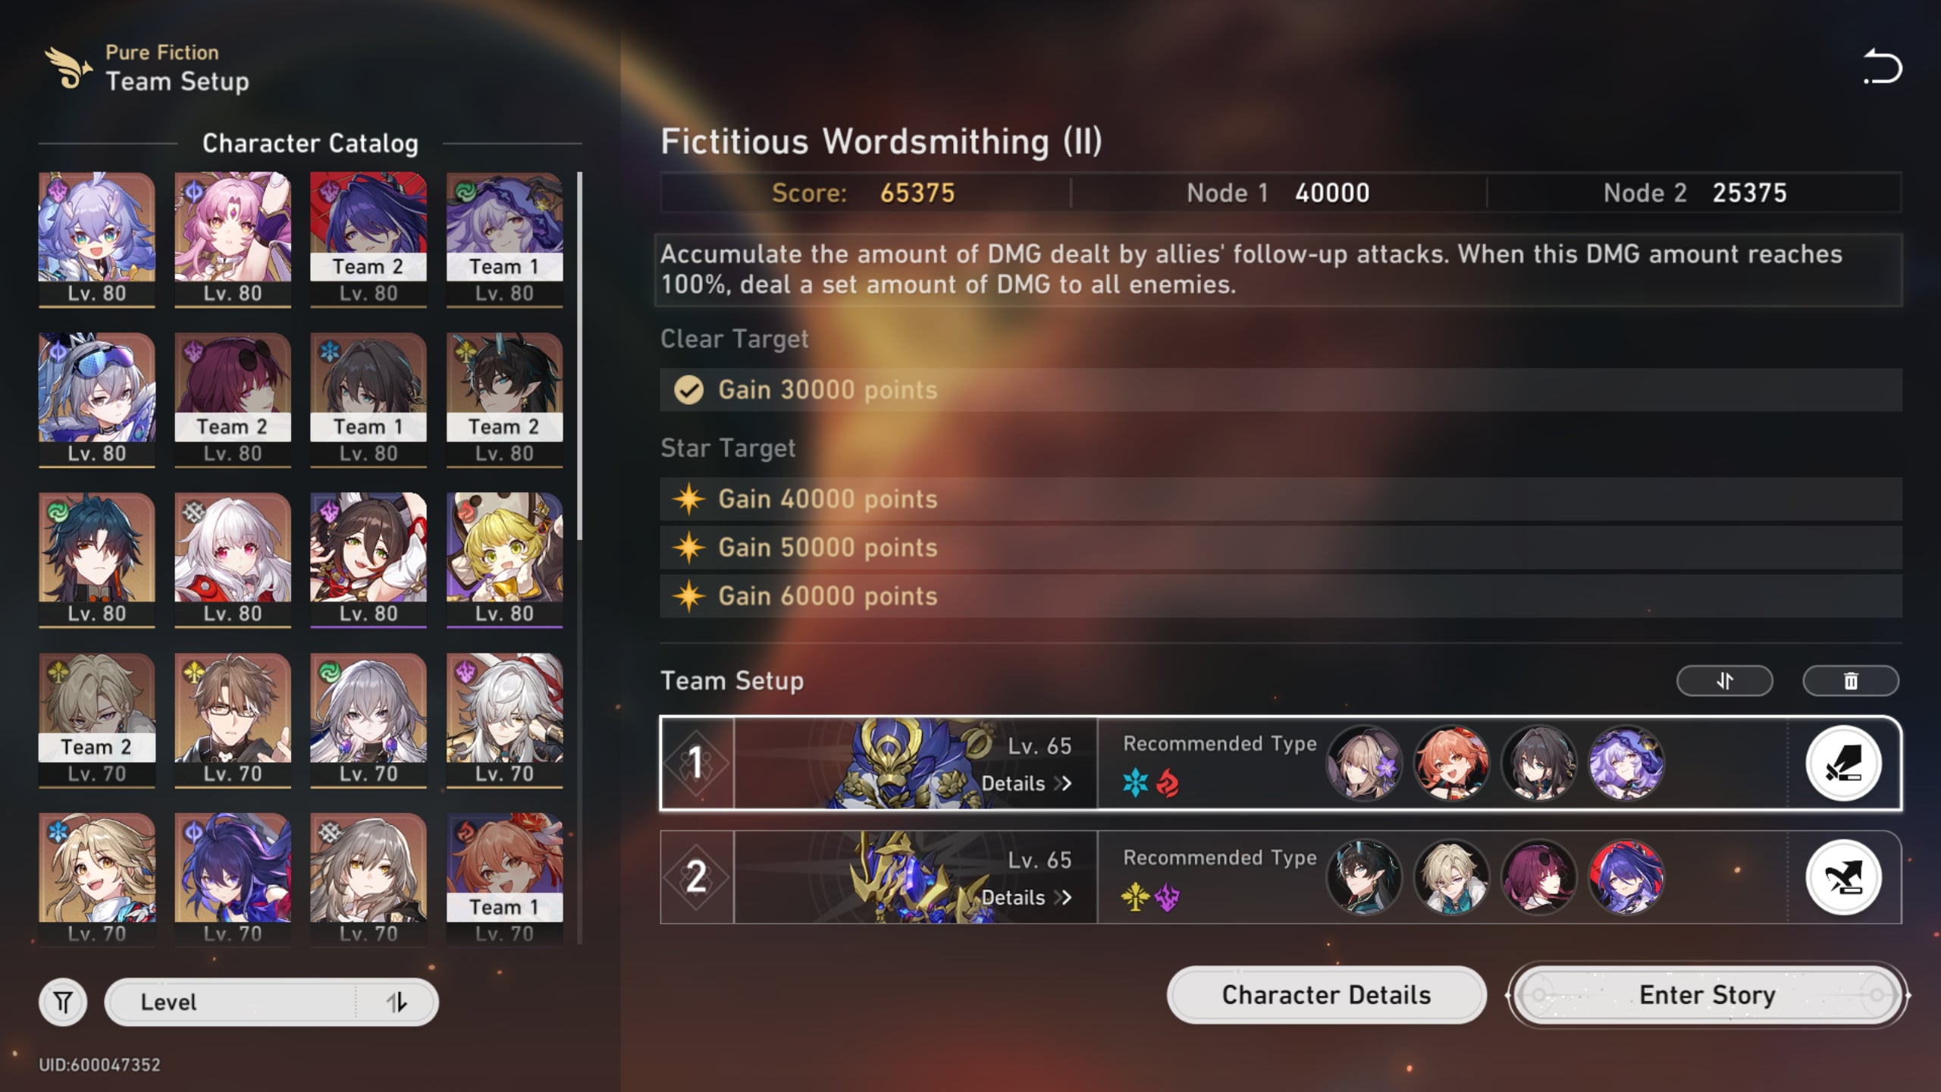Toggle the sort order arrows beside Level
1941x1092 pixels.
click(396, 1002)
